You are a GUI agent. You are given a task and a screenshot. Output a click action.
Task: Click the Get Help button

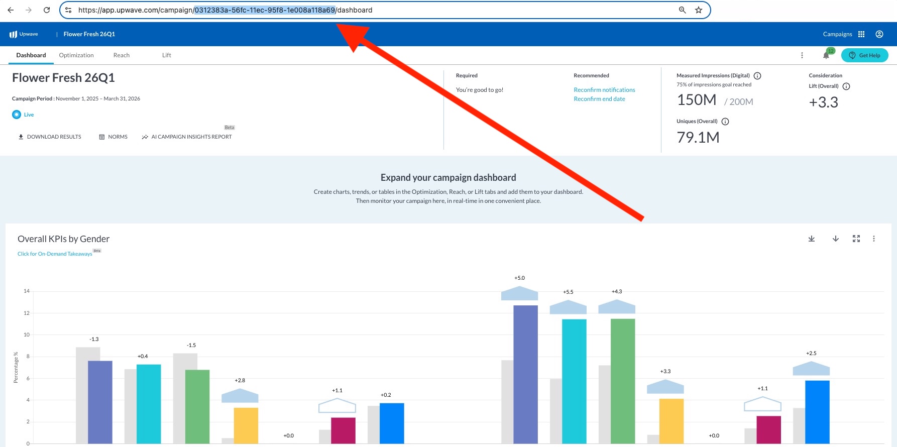tap(864, 55)
